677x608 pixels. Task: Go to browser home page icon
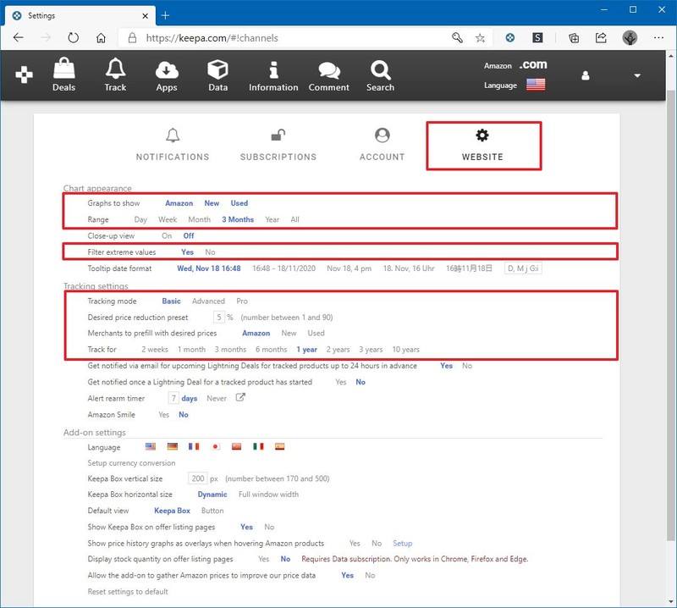pyautogui.click(x=101, y=38)
